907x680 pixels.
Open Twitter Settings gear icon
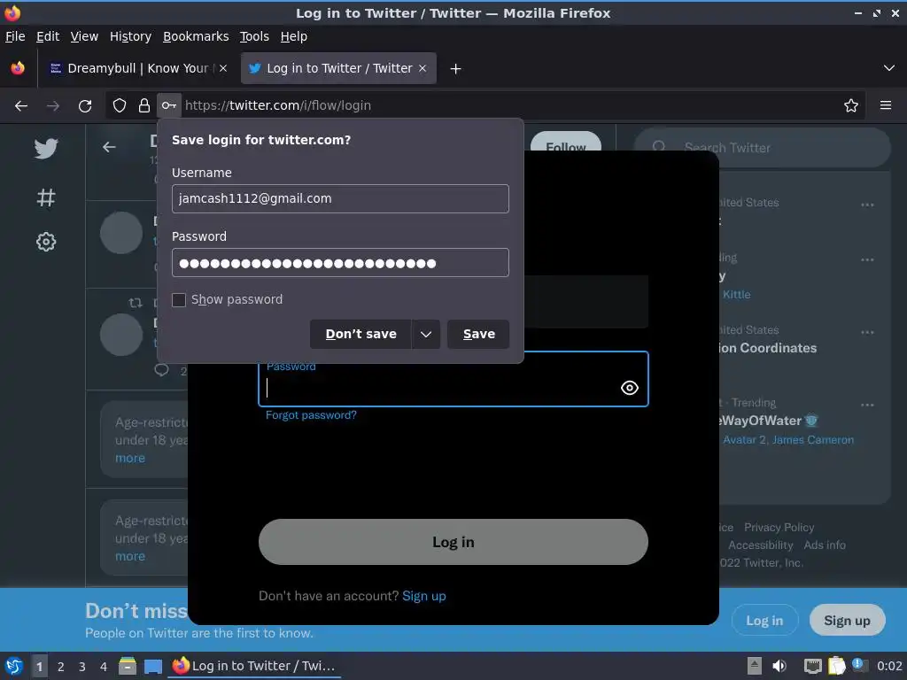coord(46,242)
